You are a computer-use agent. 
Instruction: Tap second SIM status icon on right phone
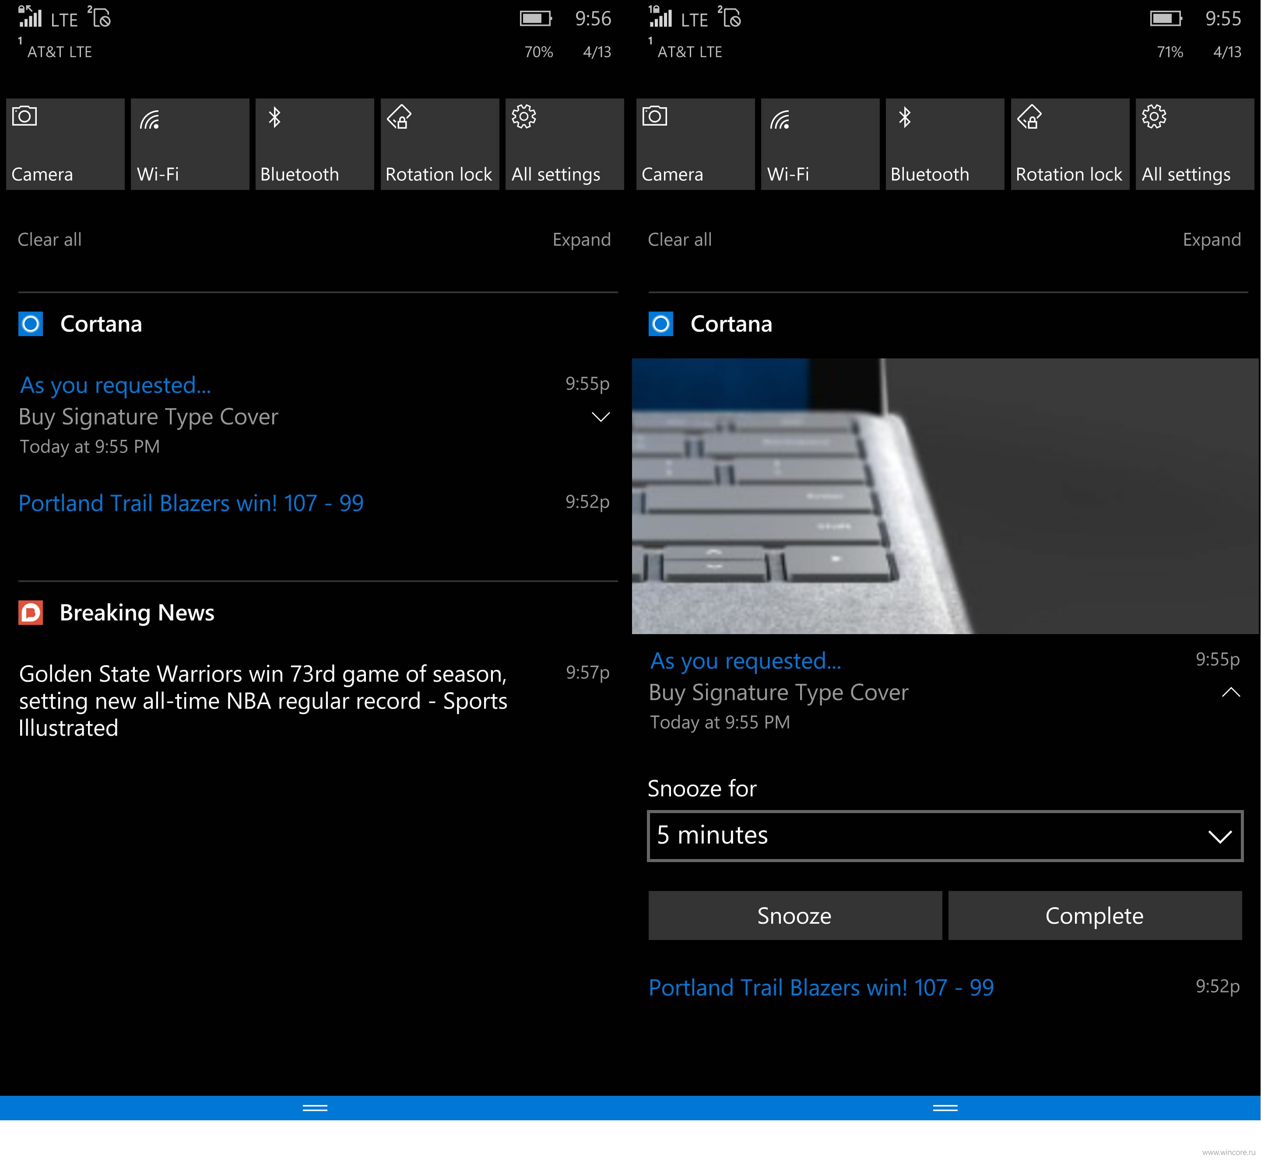(730, 17)
